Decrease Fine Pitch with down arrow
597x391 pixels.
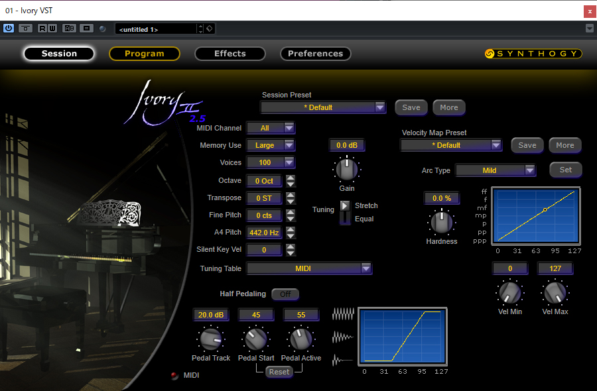pos(291,219)
